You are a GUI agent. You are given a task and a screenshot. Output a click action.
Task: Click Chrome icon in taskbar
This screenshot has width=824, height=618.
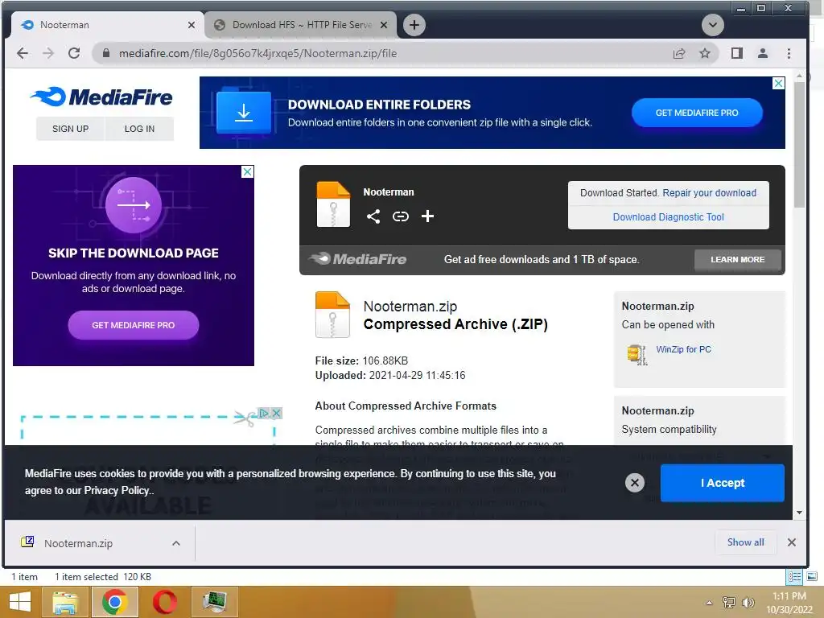114,602
